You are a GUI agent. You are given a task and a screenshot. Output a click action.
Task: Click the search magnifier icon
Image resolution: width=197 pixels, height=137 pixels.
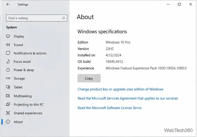coord(64,18)
